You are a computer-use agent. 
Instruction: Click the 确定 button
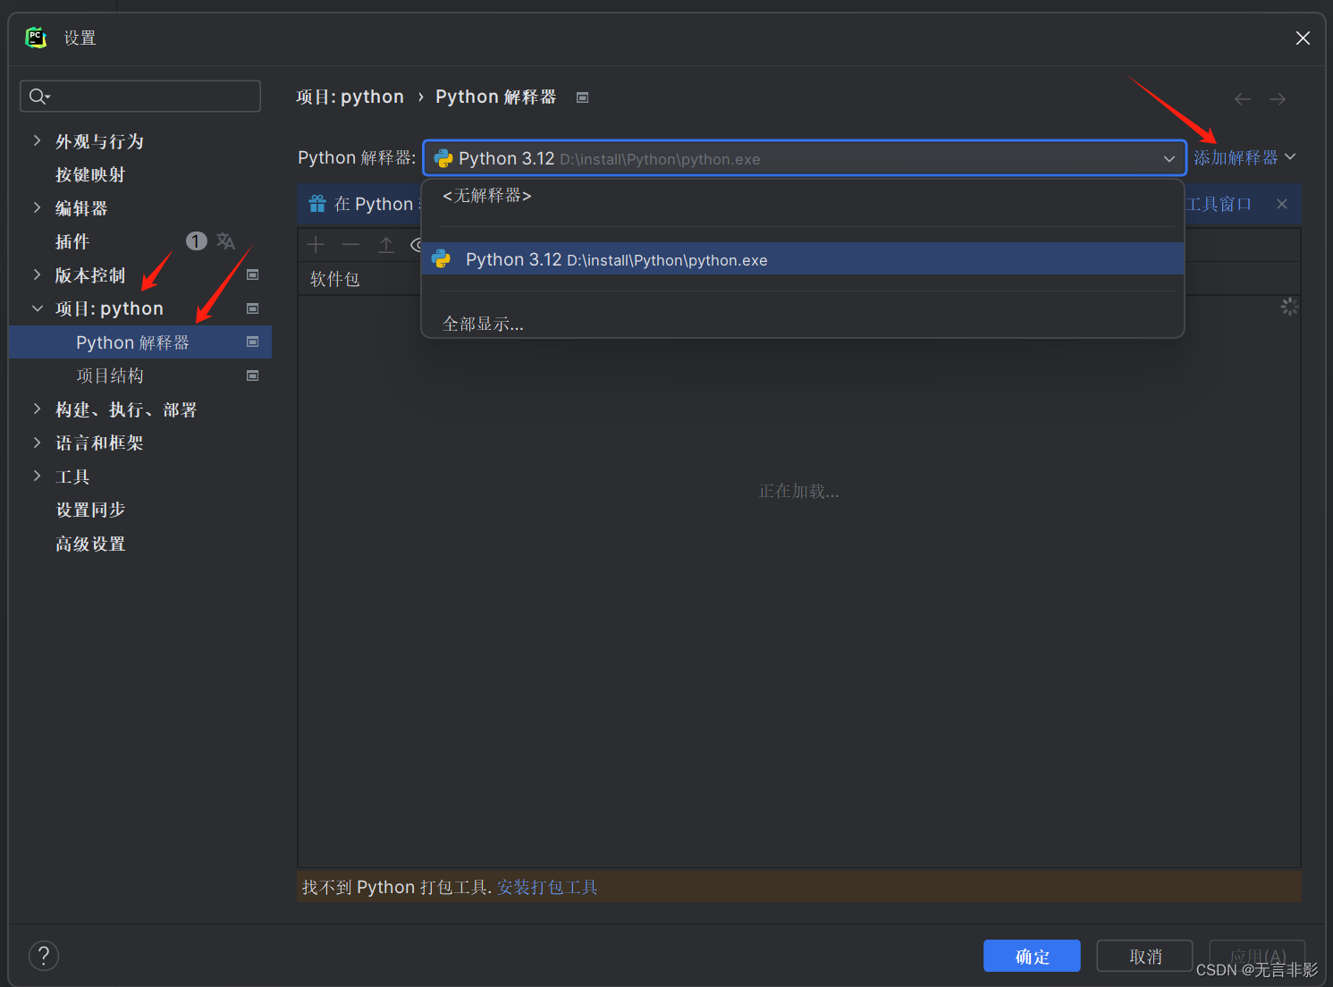point(1032,956)
